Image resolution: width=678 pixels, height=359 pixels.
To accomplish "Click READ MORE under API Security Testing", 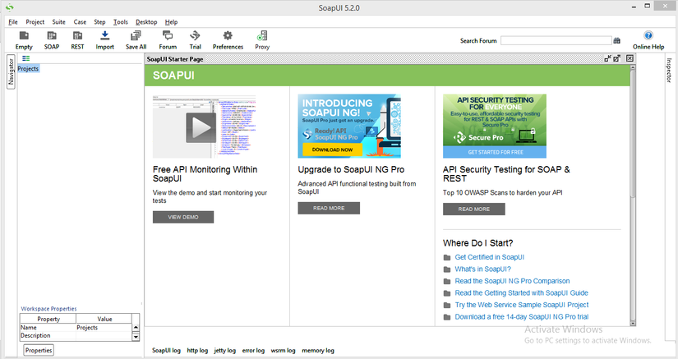I will [x=474, y=209].
